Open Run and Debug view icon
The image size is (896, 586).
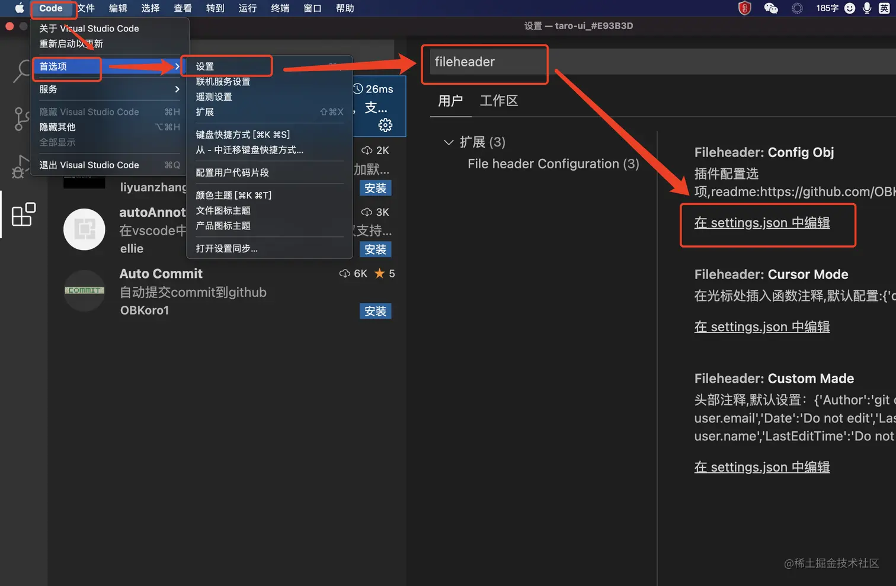pos(20,167)
